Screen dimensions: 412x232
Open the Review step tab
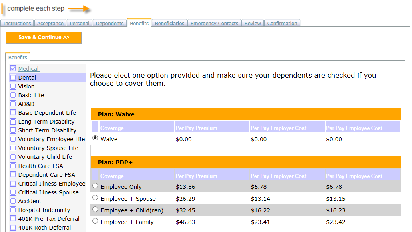(x=253, y=23)
